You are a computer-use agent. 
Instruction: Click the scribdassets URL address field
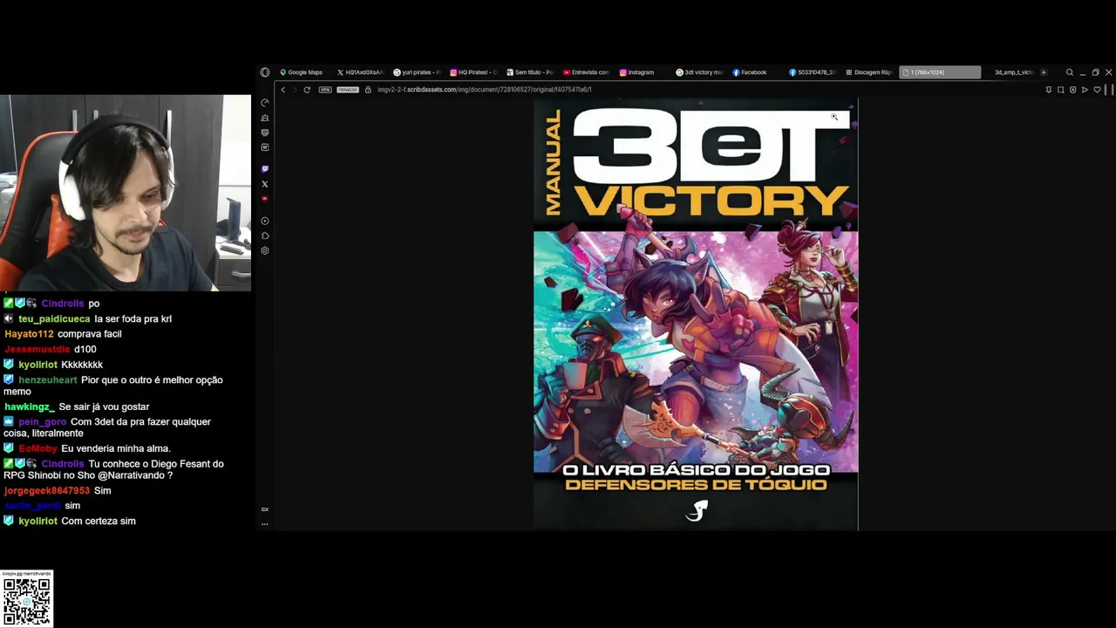coord(485,90)
